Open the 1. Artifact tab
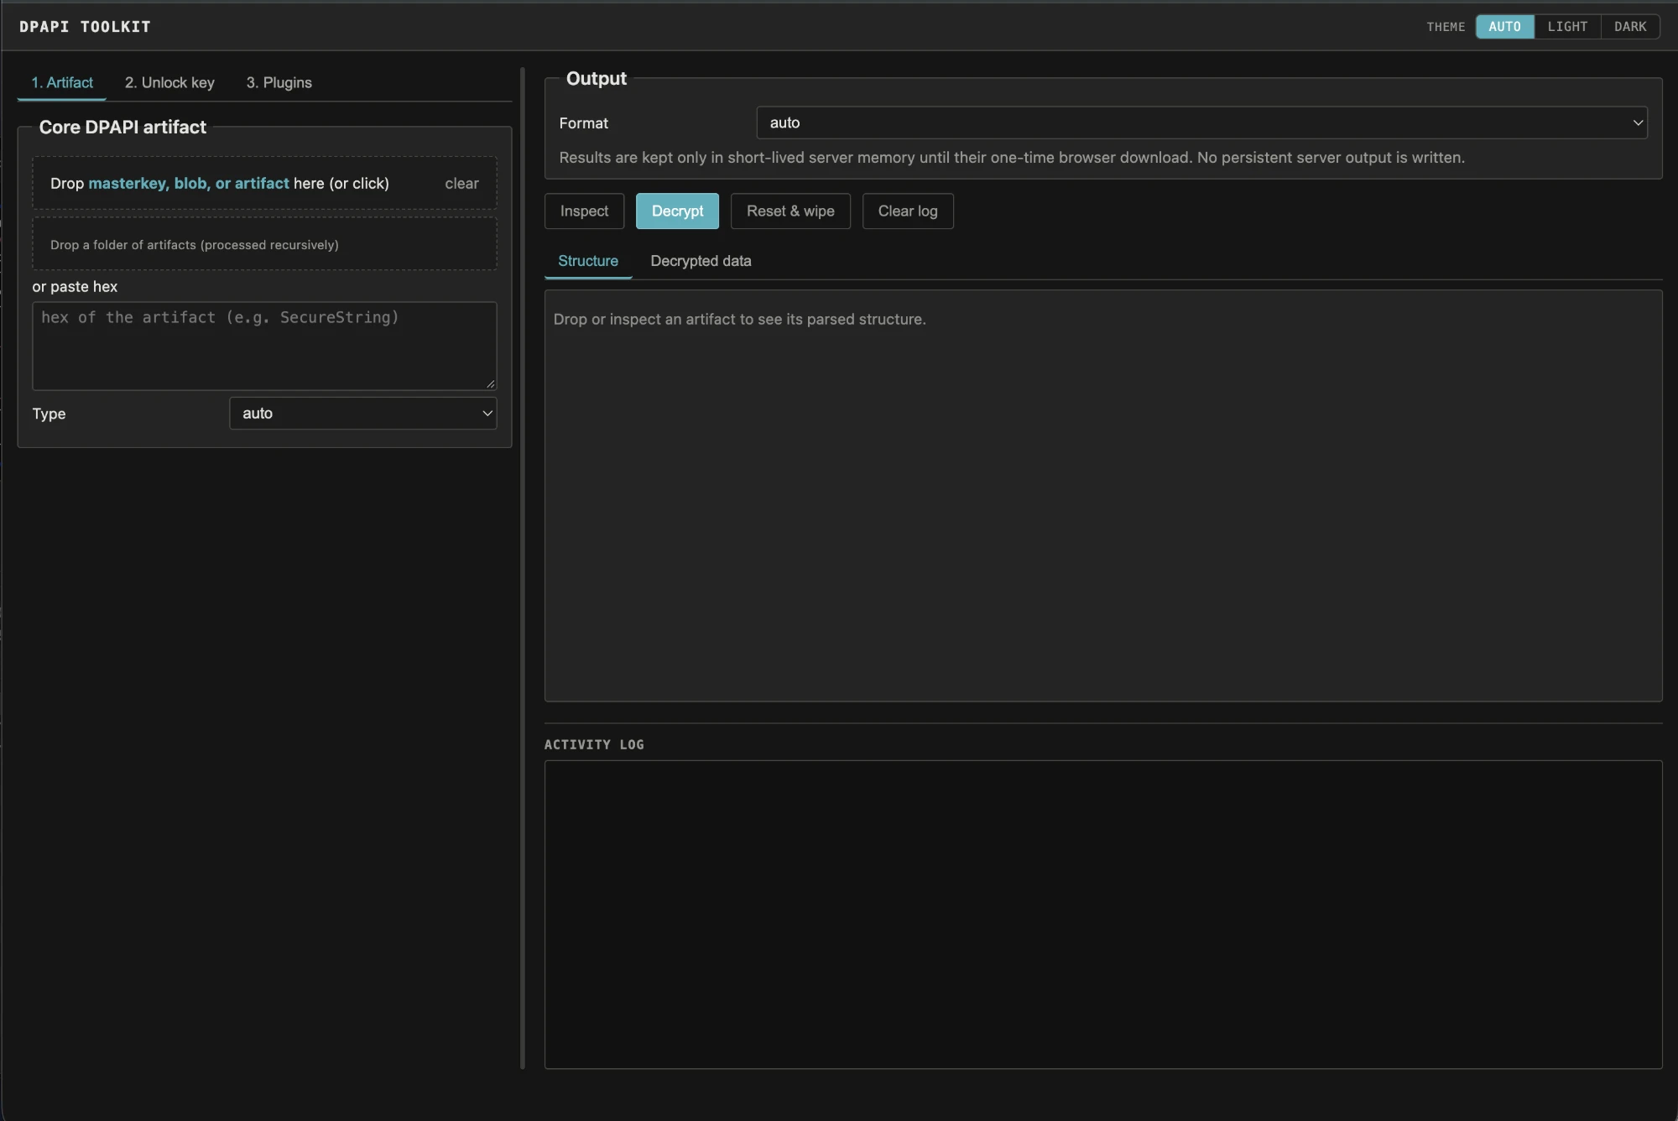Viewport: 1678px width, 1121px height. [x=62, y=82]
